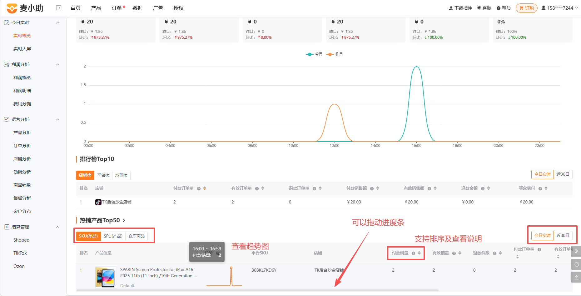The image size is (581, 296).
Task: Click help icon beside 退款订单量 column
Action: (x=314, y=188)
